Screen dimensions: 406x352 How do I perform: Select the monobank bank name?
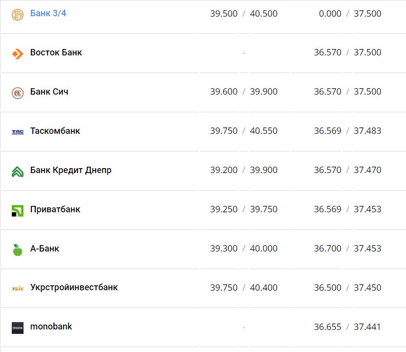[x=51, y=327]
